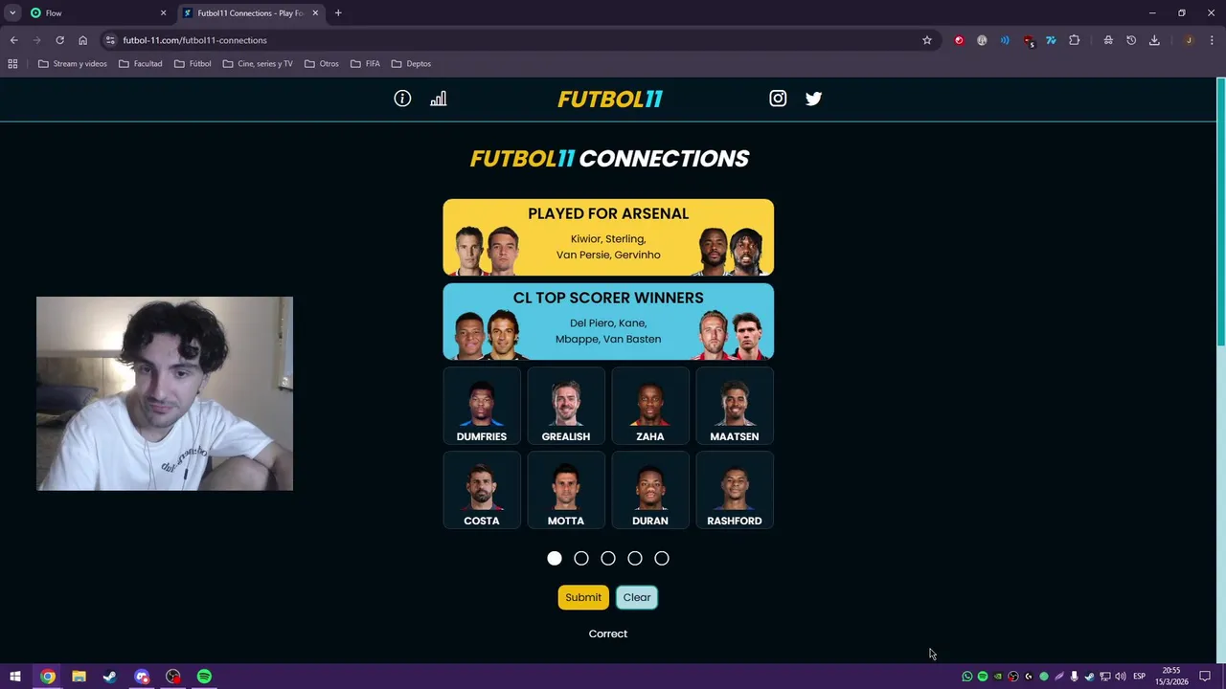Open the browser downloads icon
Viewport: 1226px width, 689px height.
1154,40
